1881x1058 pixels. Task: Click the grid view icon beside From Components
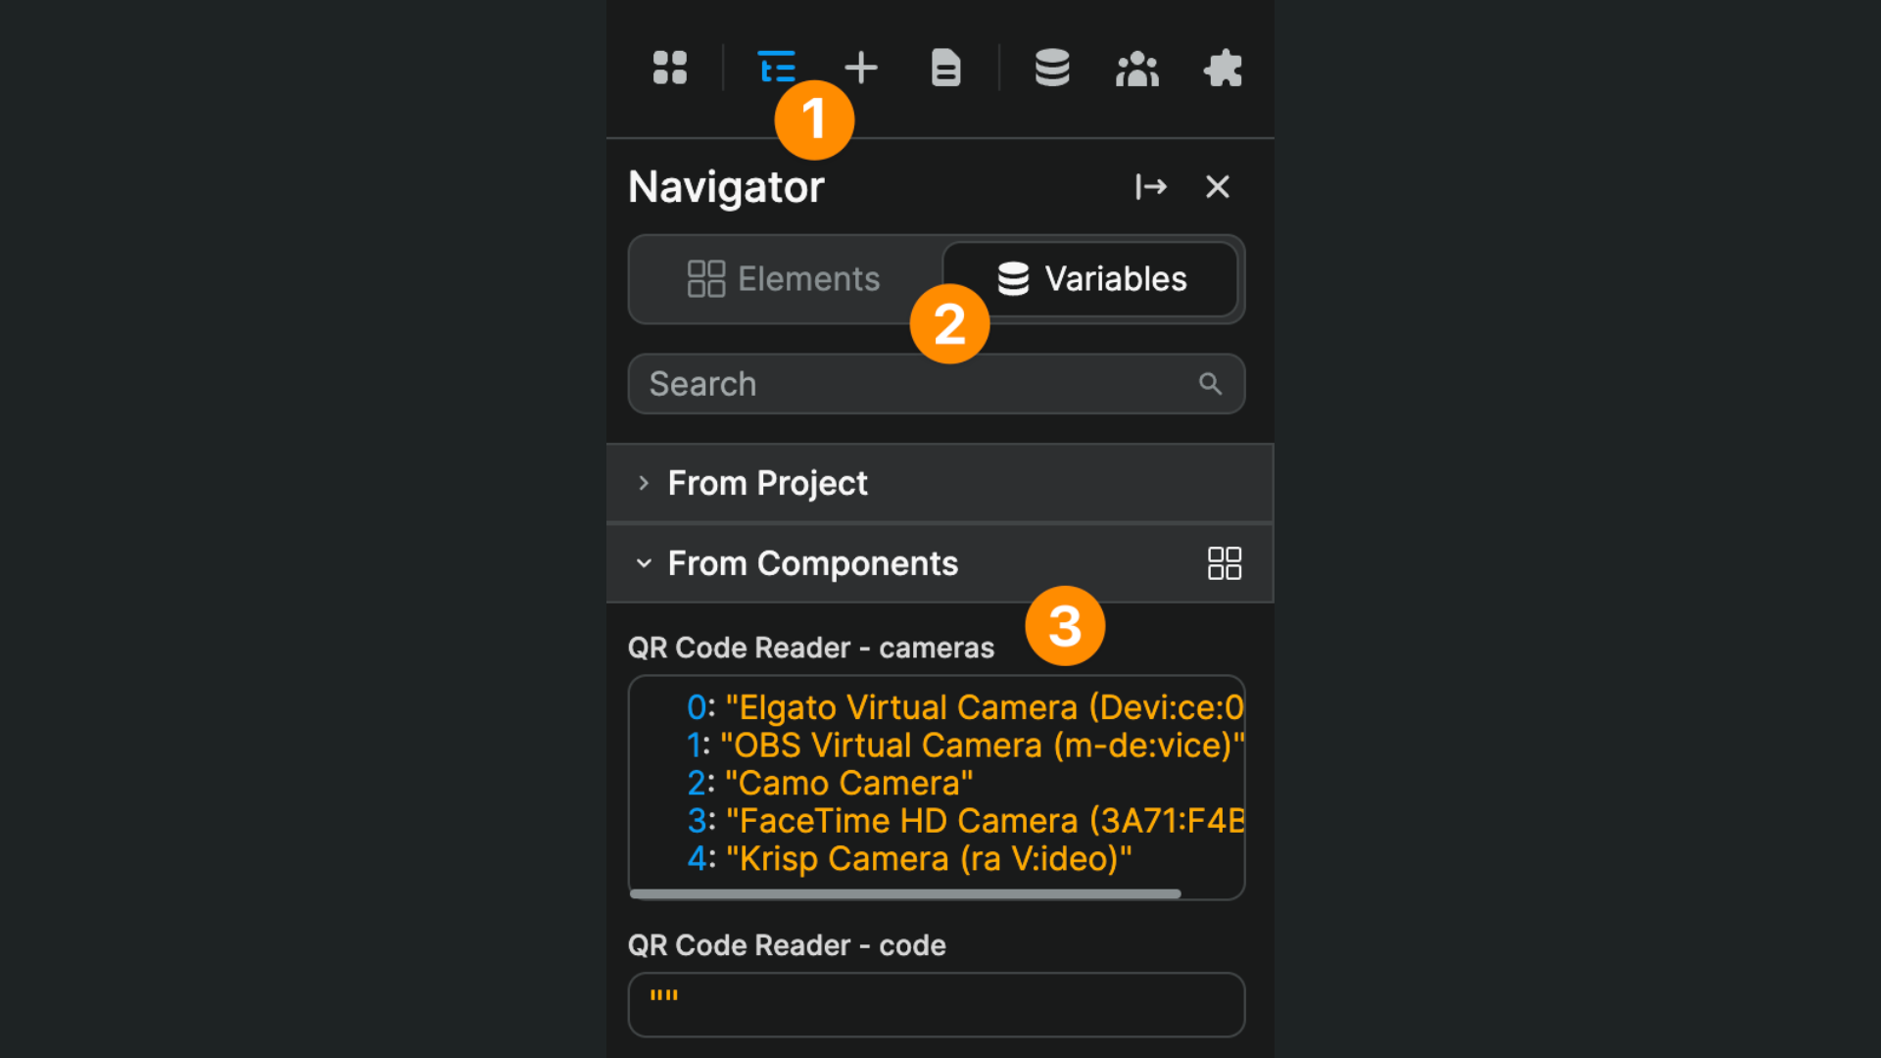coord(1224,562)
